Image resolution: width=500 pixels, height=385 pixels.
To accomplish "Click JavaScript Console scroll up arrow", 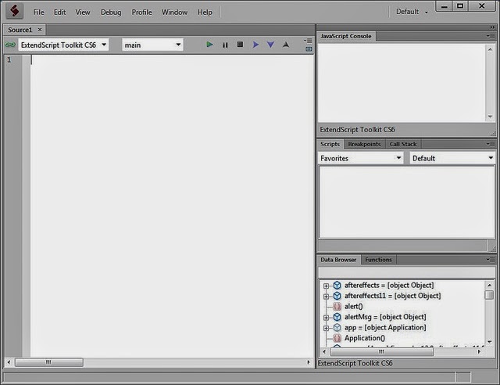I will pyautogui.click(x=490, y=49).
